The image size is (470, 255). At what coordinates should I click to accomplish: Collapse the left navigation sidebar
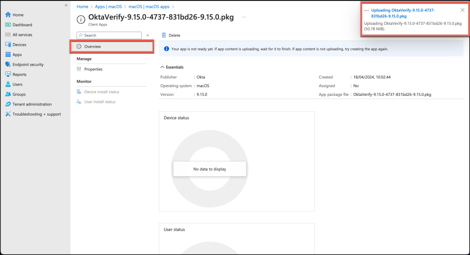(x=66, y=5)
